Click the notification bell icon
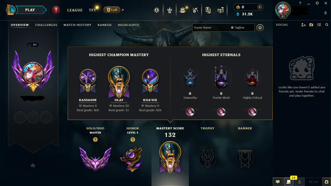 326,13
